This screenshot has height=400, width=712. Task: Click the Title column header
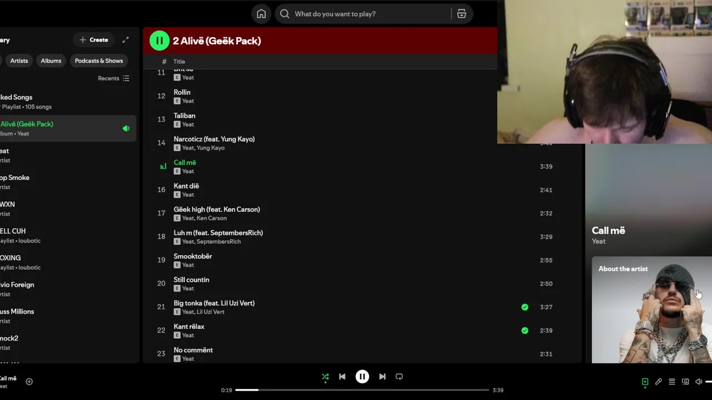click(179, 62)
